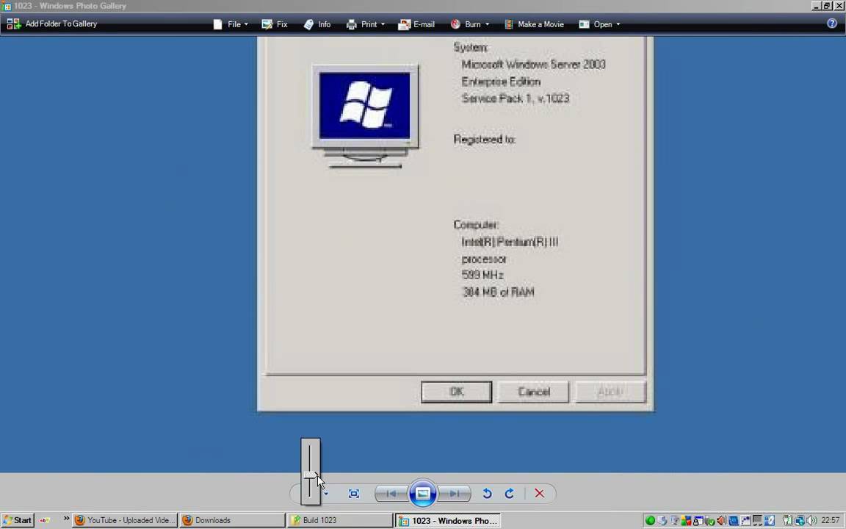
Task: Click 'Registered to:' label
Action: [485, 140]
